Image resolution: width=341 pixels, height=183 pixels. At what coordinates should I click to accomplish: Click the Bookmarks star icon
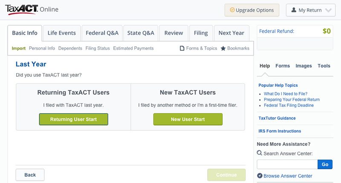point(223,49)
